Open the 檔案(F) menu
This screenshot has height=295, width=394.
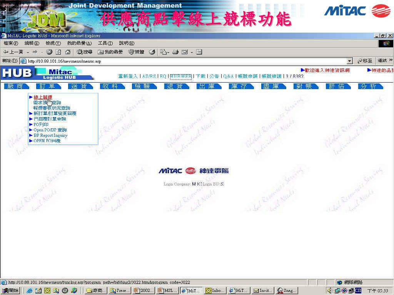point(11,43)
